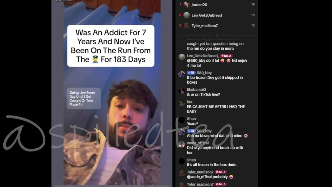Open wade_offical's profile avatar
Image resolution: width=332 pixels, height=187 pixels.
(182, 144)
